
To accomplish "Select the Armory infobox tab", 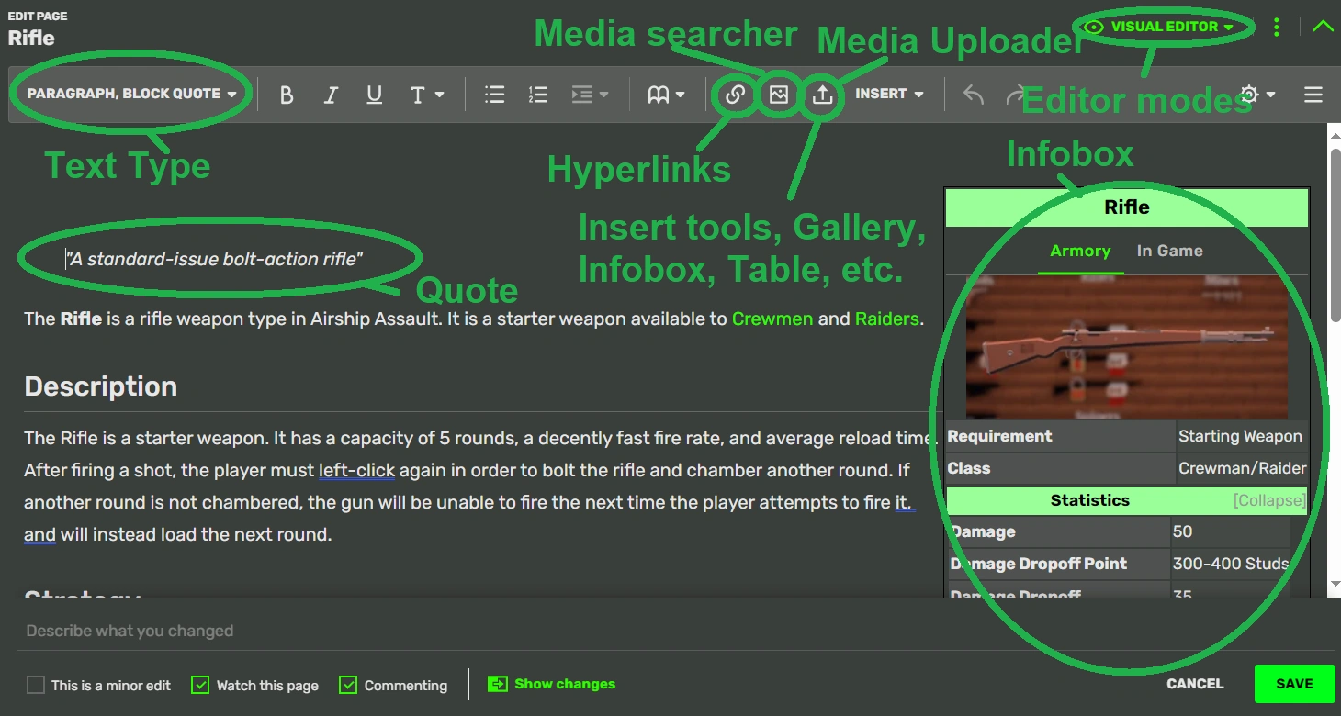I will click(x=1080, y=251).
